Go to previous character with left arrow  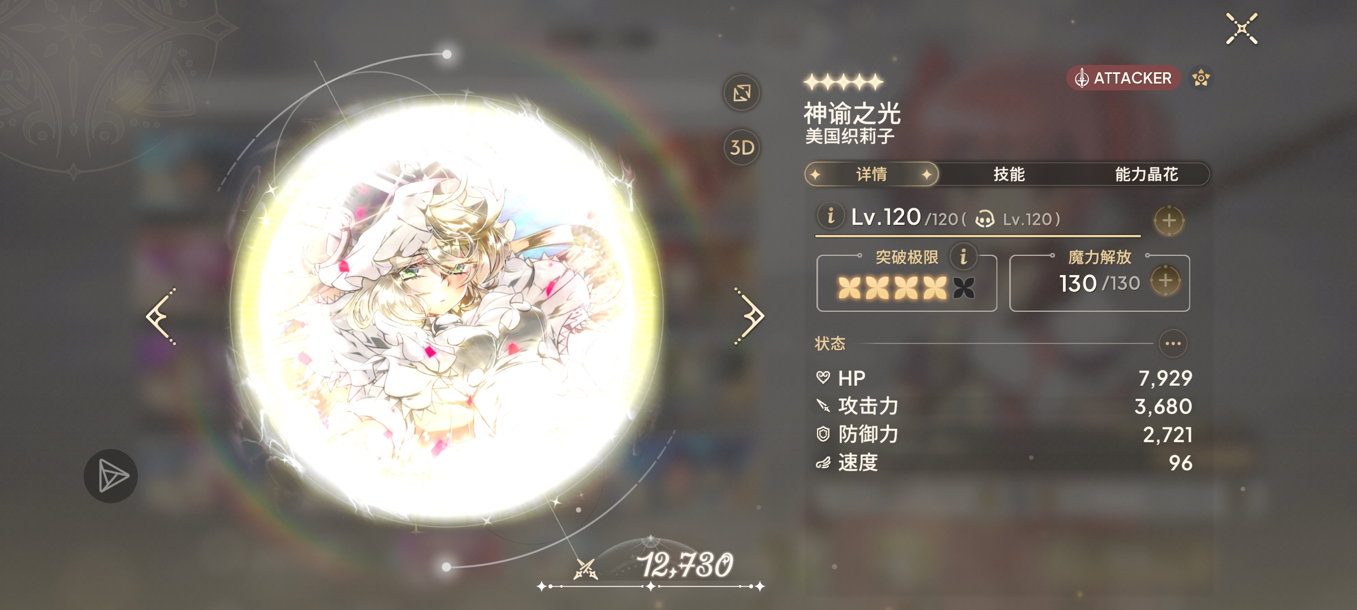(161, 316)
